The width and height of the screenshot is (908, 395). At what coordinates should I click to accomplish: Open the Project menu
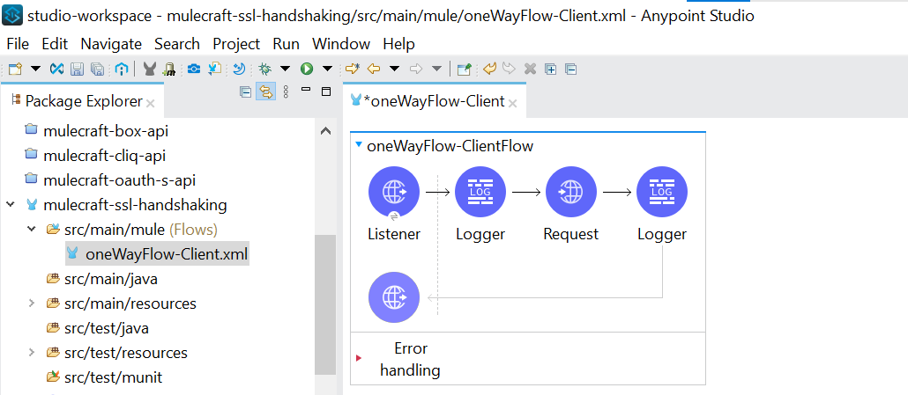[x=236, y=43]
